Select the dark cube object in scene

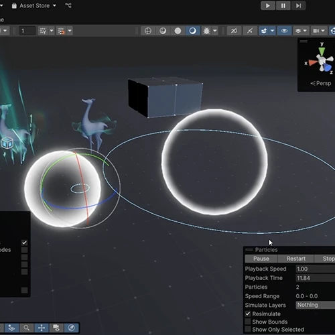(x=165, y=98)
